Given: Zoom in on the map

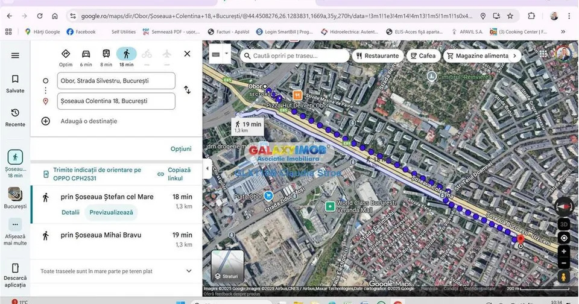Looking at the screenshot, I should click(x=564, y=252).
